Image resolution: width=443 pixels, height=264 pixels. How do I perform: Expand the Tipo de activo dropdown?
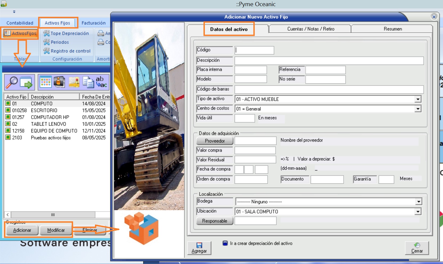pos(418,99)
